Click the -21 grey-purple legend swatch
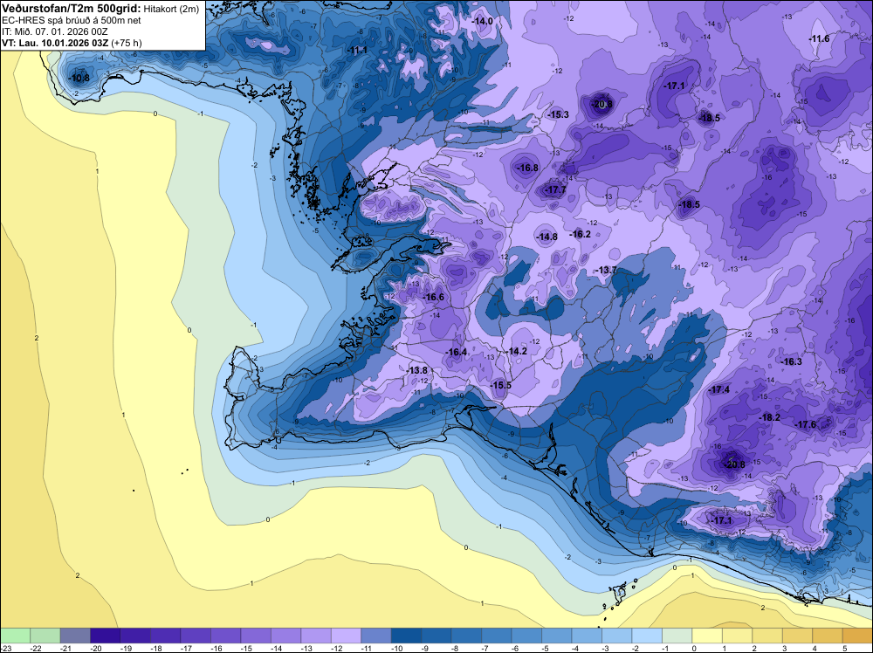 click(75, 636)
